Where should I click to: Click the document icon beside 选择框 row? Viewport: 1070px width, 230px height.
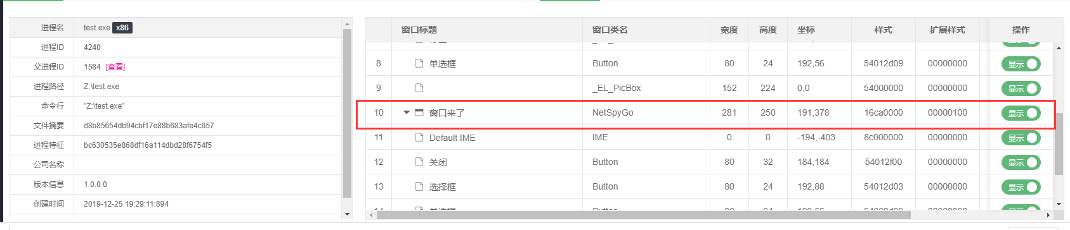point(419,186)
